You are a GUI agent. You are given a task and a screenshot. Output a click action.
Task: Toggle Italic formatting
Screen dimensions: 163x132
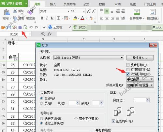47,18
